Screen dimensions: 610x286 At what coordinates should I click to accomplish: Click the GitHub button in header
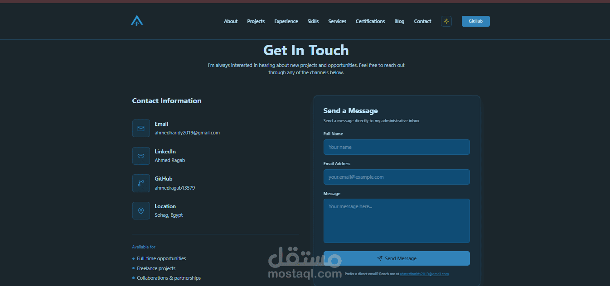(x=476, y=21)
